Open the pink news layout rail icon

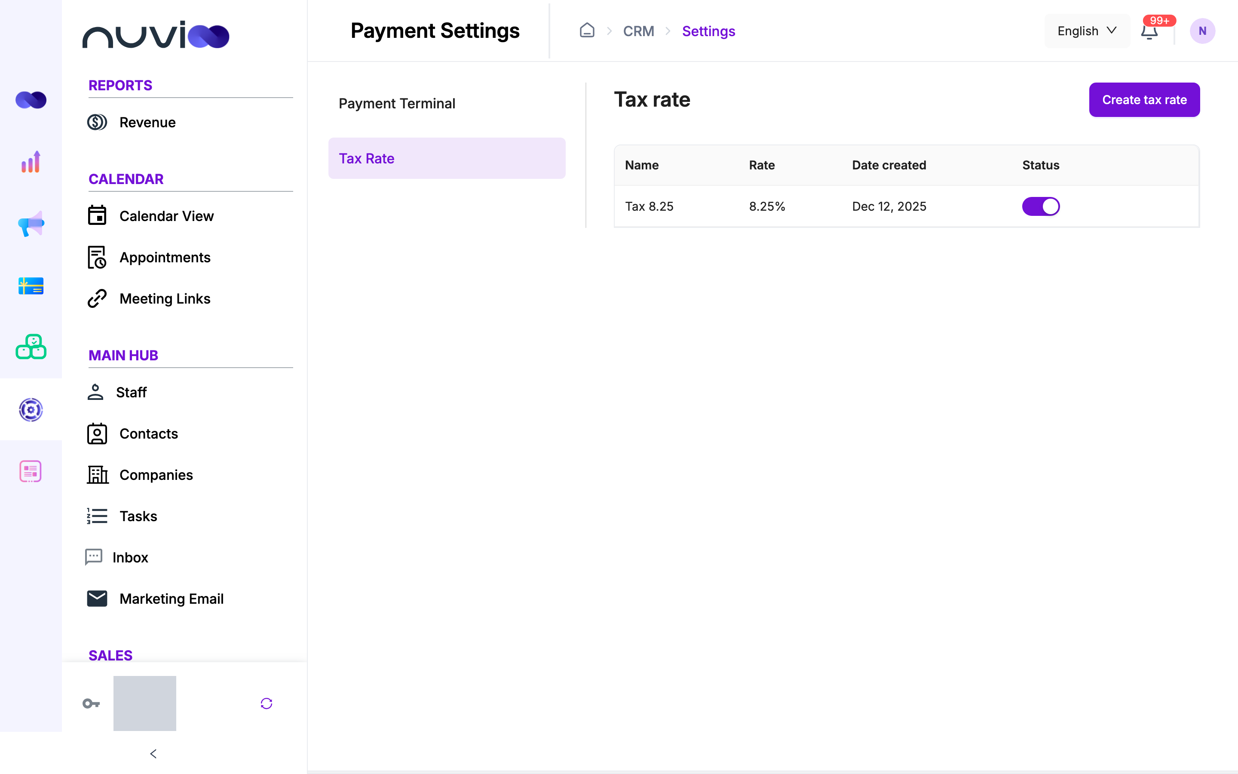31,471
